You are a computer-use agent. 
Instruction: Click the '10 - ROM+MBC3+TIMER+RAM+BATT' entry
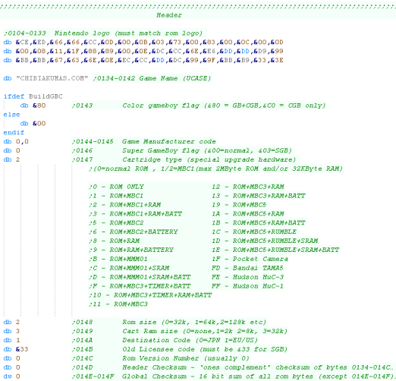[150, 295]
